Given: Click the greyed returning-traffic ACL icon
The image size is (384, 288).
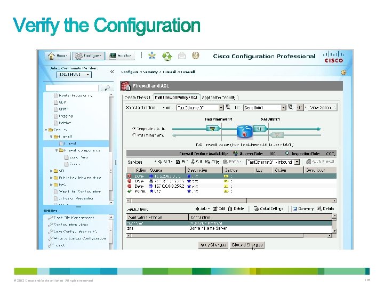Looking at the screenshot, I should point(277,135).
